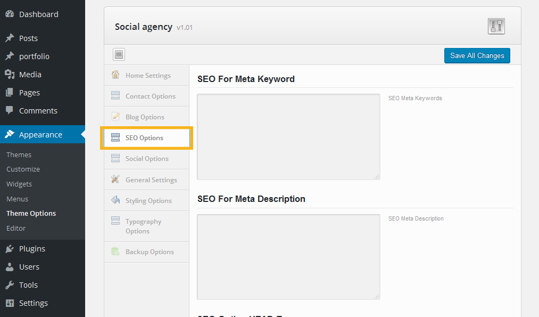Select the SEO Options tab

[x=147, y=137]
